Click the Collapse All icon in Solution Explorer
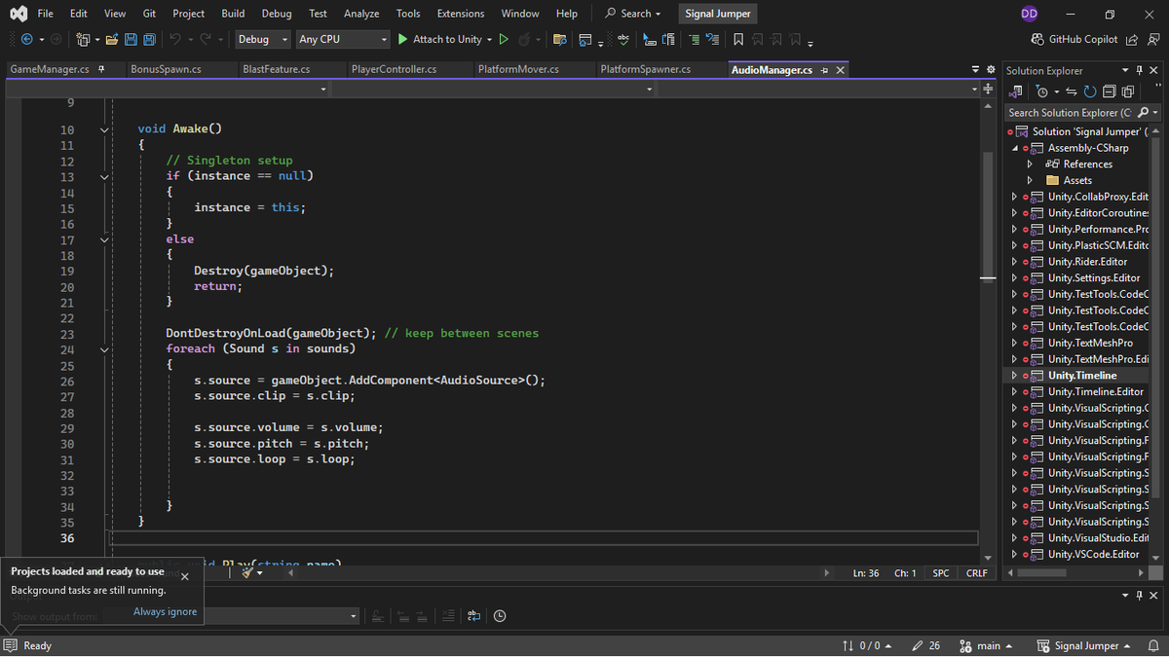1169x657 pixels. pyautogui.click(x=1109, y=91)
